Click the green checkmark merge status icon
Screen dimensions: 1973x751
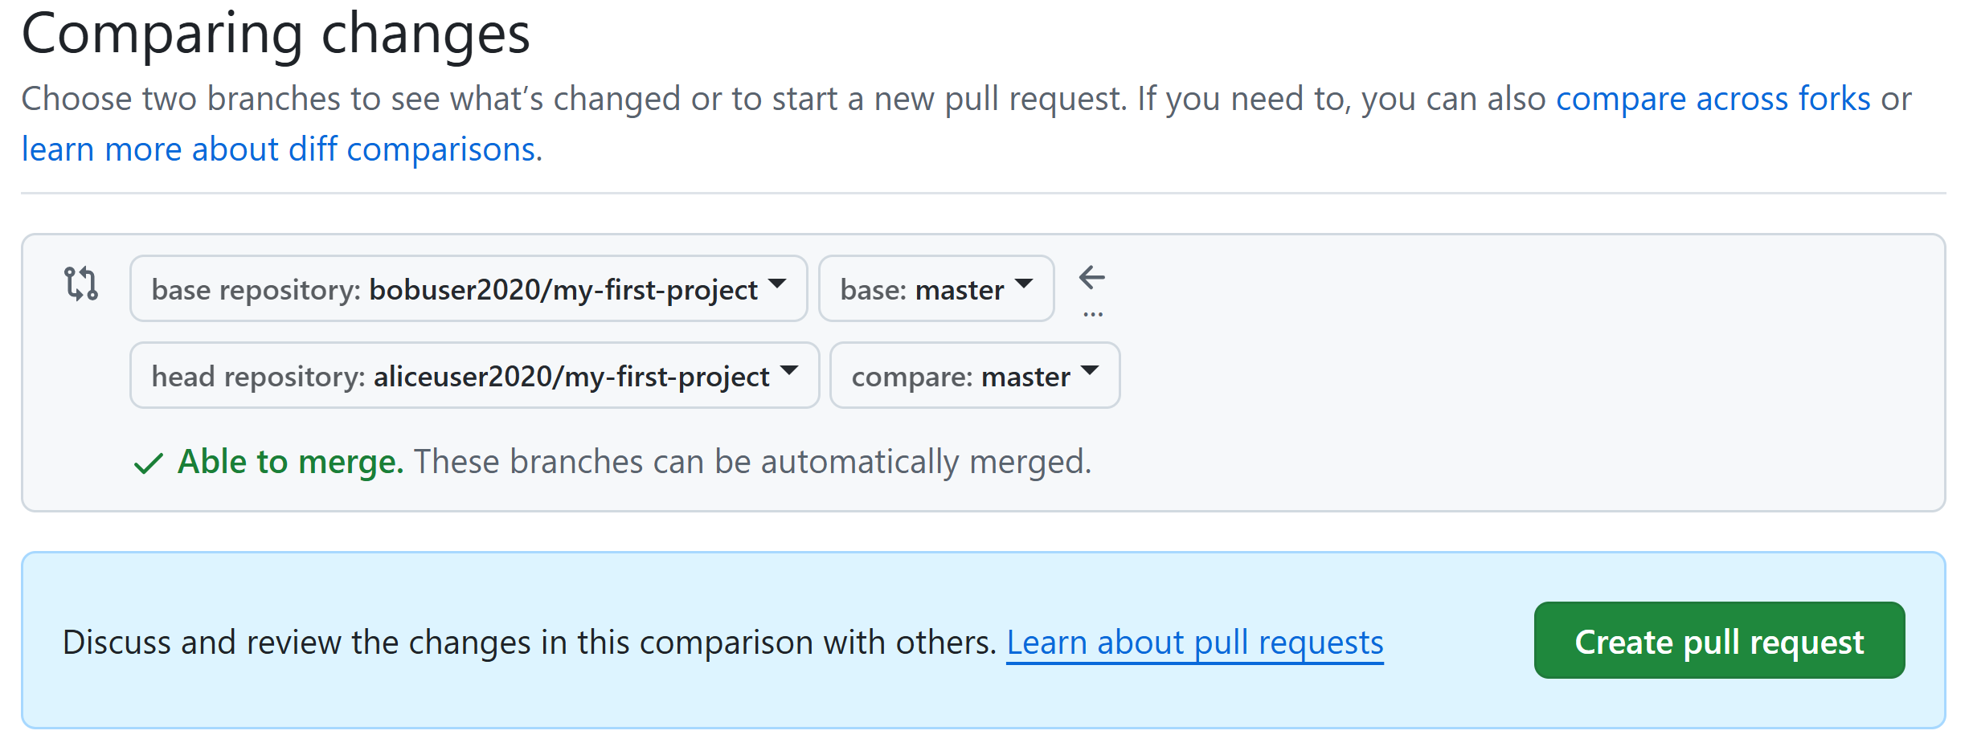(x=149, y=463)
